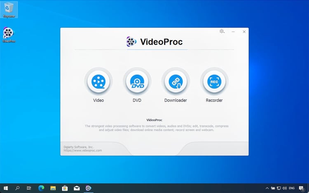Show hidden system tray icons
This screenshot has height=193, width=309.
tap(267, 188)
